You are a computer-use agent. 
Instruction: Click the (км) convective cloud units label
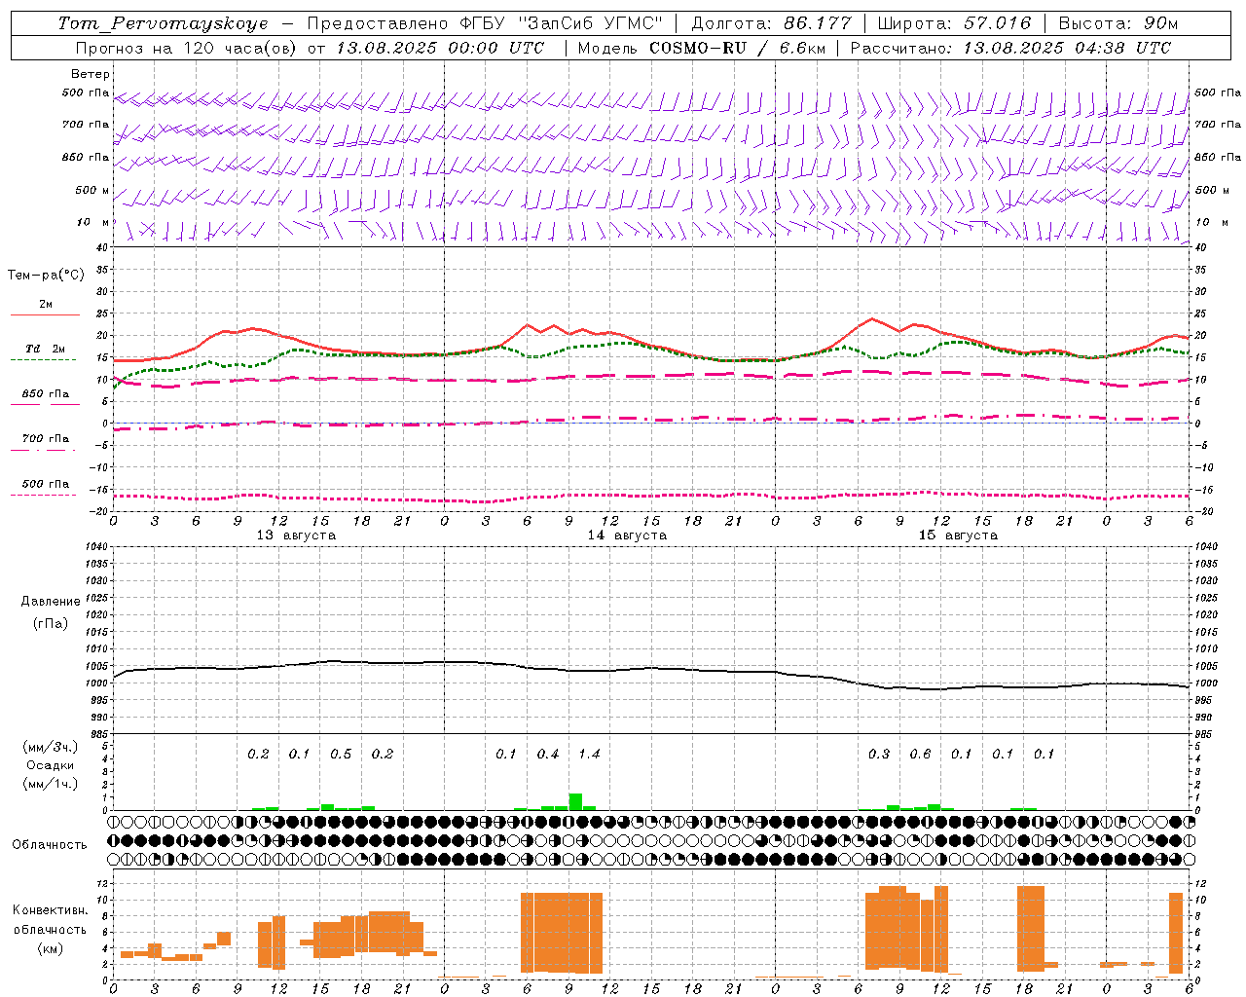[50, 948]
